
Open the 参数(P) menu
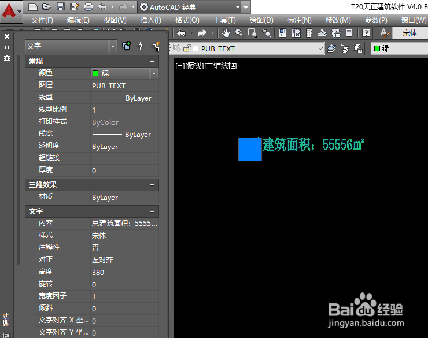click(376, 20)
